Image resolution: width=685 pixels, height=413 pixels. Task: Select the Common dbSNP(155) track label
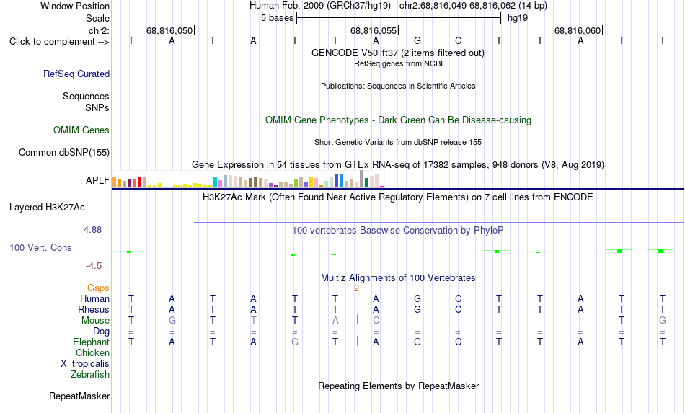point(63,152)
